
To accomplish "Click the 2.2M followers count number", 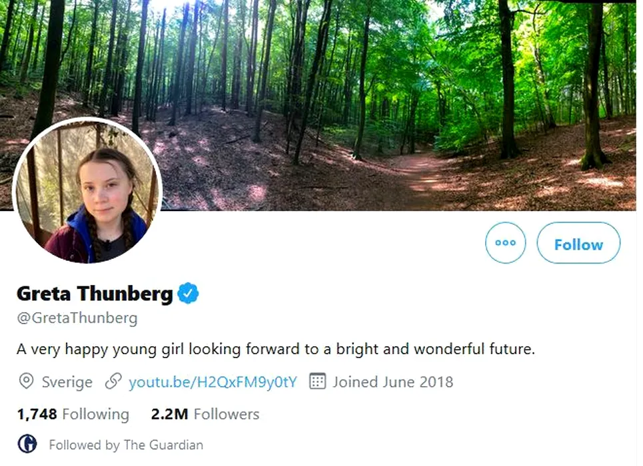I will [169, 414].
